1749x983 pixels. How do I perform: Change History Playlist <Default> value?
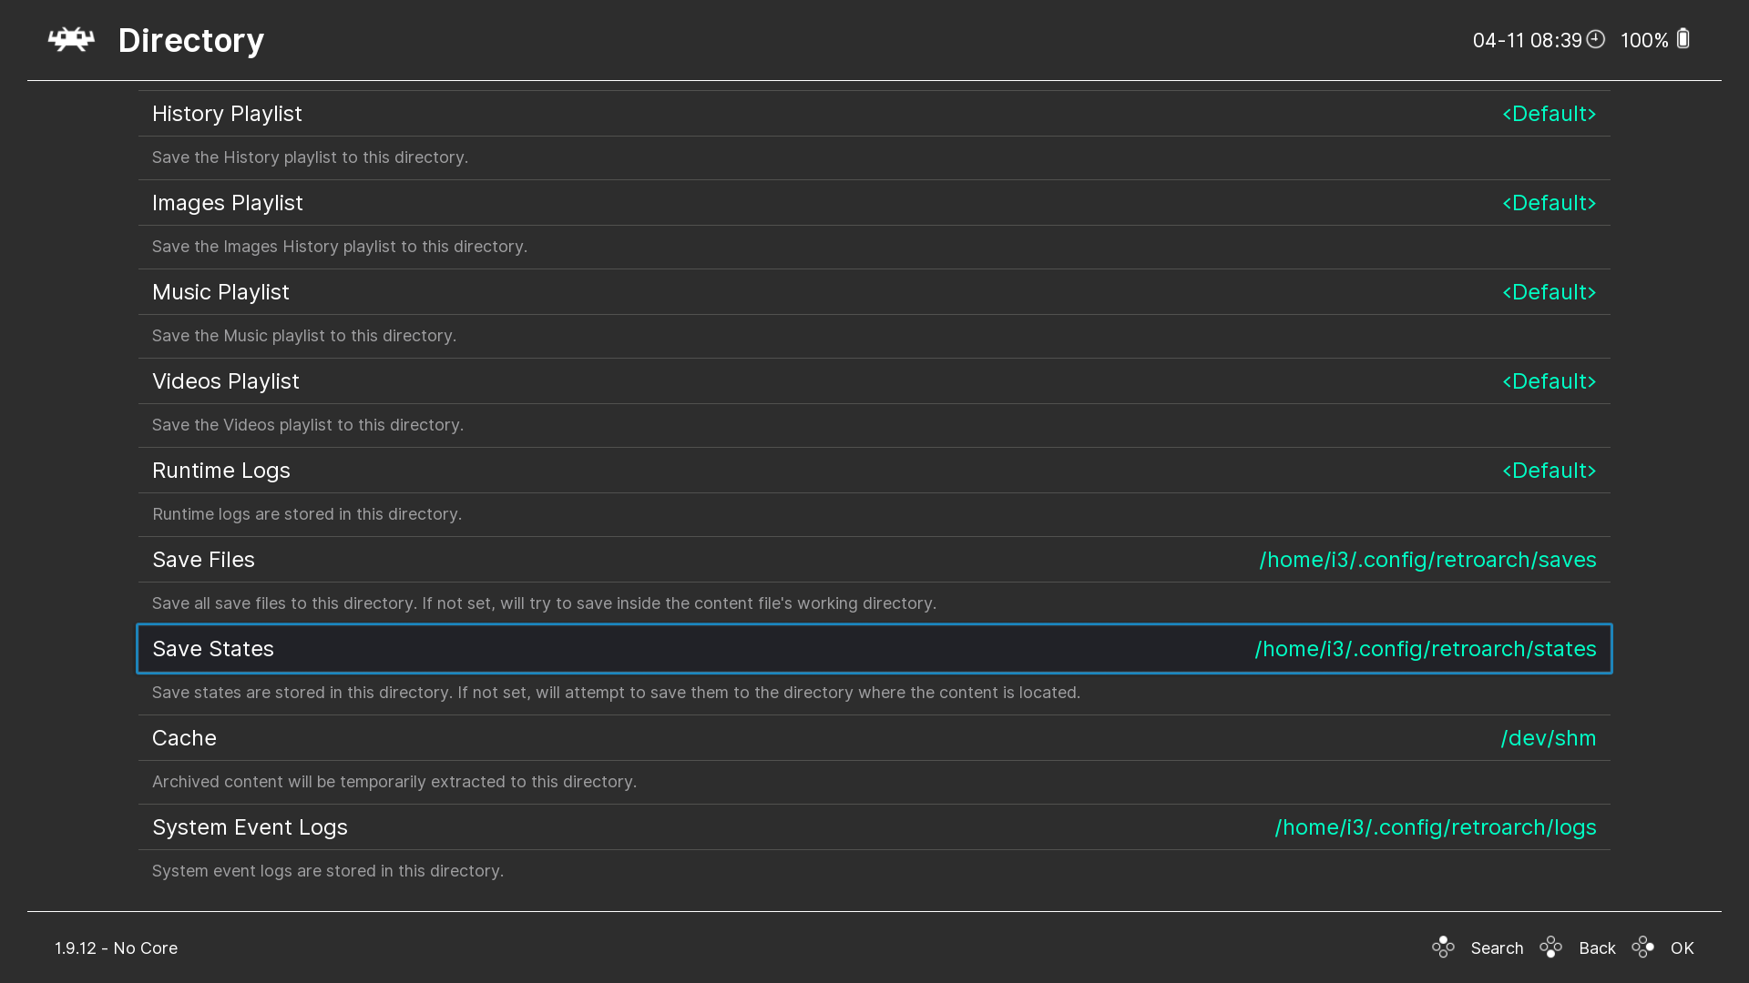1549,114
